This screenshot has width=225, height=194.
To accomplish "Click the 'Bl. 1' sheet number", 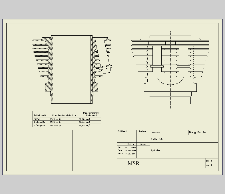I will (x=209, y=161).
